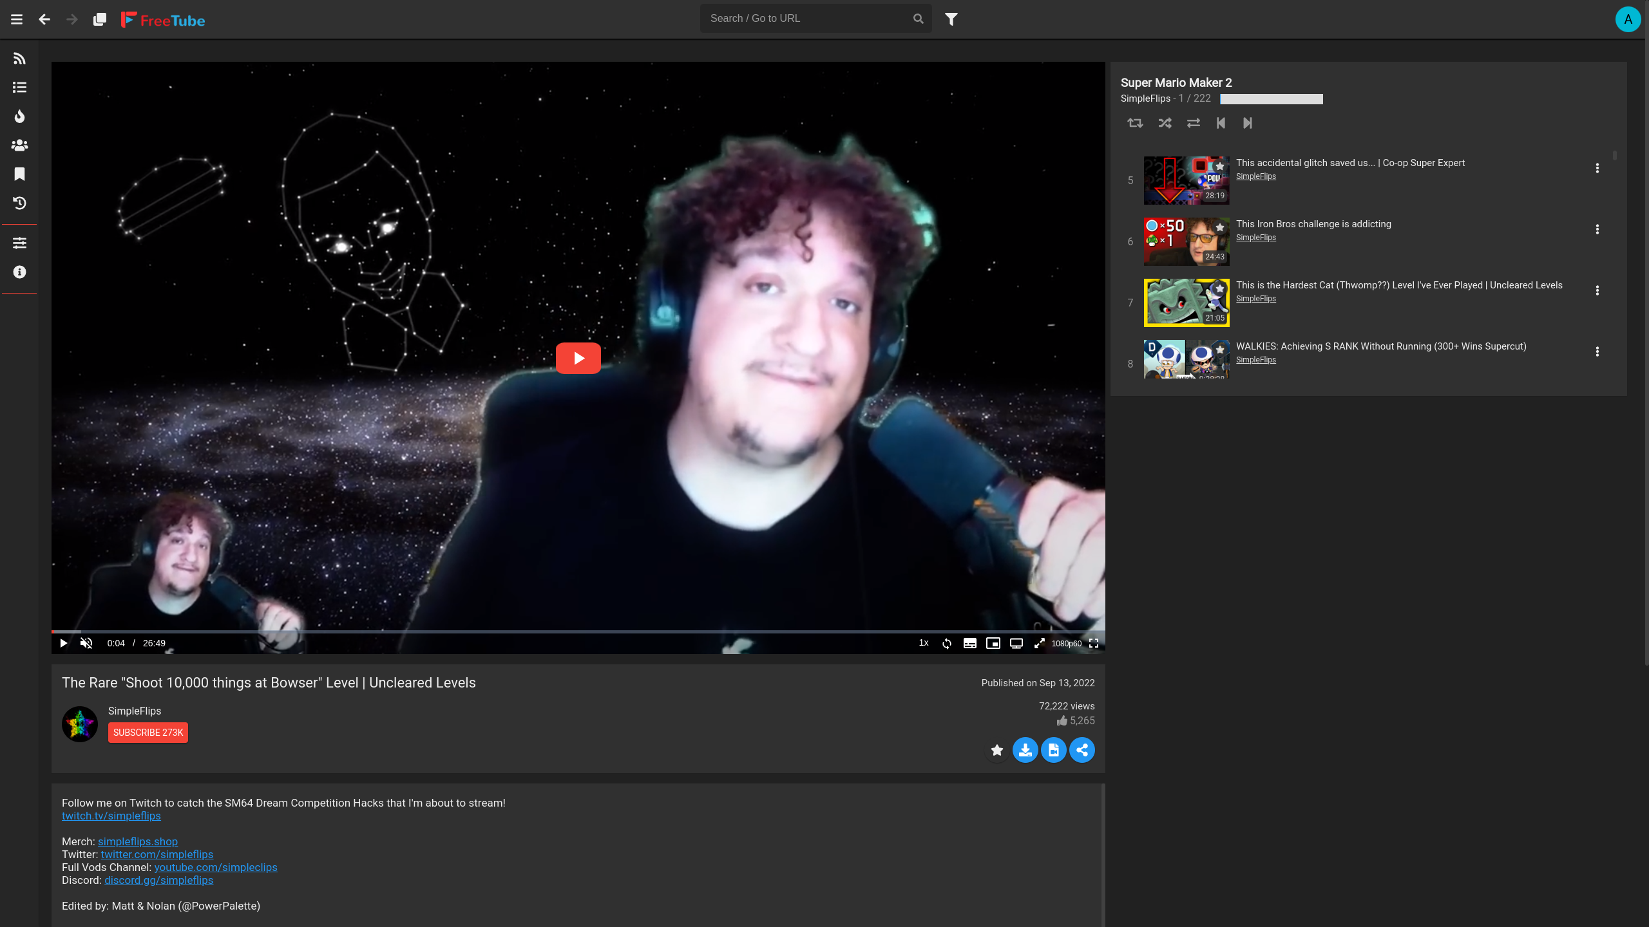Viewport: 1649px width, 927px height.
Task: Open the Super Mario Maker 2 playlist title
Action: click(1176, 82)
